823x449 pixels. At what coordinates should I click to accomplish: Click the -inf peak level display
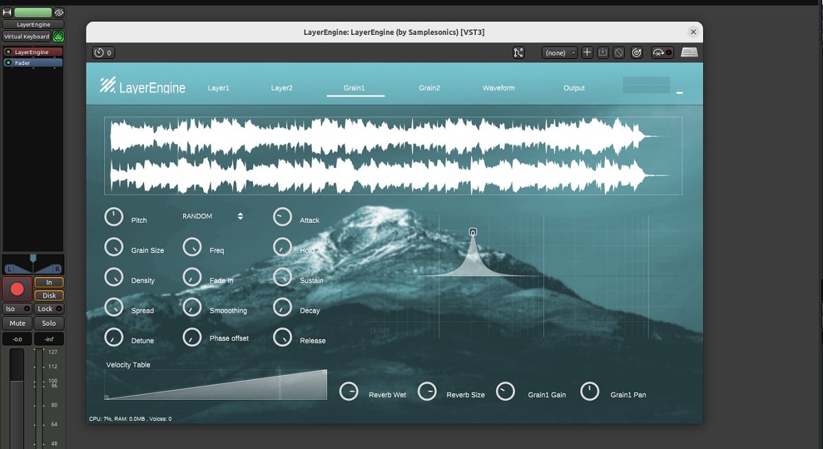coord(49,339)
